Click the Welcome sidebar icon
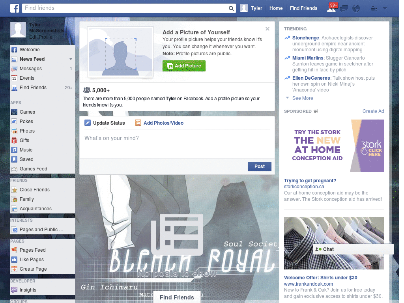Image resolution: width=404 pixels, height=303 pixels. [x=14, y=50]
